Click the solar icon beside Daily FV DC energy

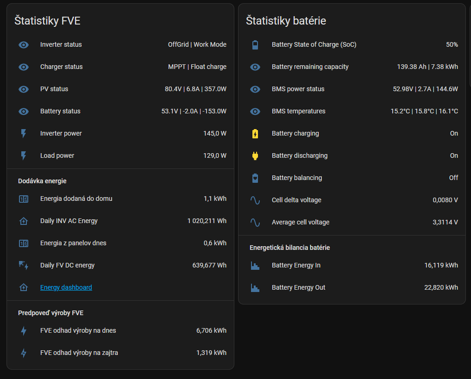click(24, 266)
